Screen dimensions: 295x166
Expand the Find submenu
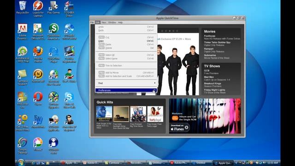(126, 83)
